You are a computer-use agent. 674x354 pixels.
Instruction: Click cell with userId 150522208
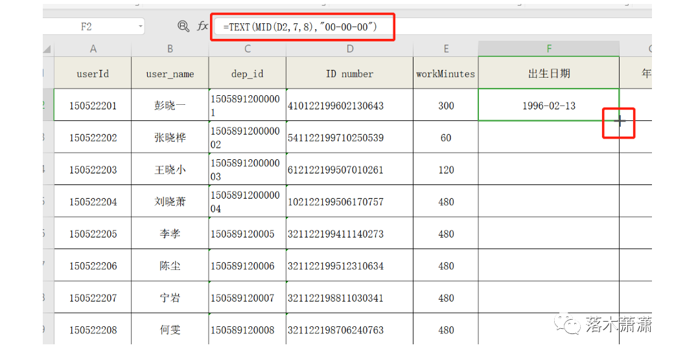click(x=93, y=329)
